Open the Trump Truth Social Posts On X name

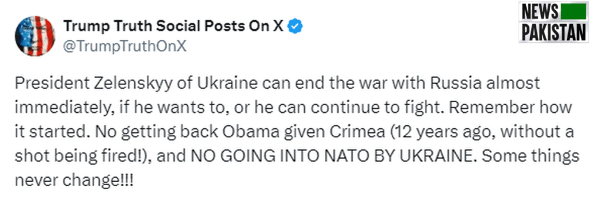point(173,26)
